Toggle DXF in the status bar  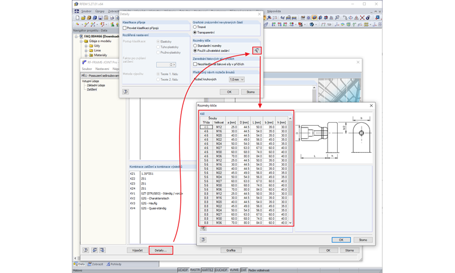pos(244,270)
